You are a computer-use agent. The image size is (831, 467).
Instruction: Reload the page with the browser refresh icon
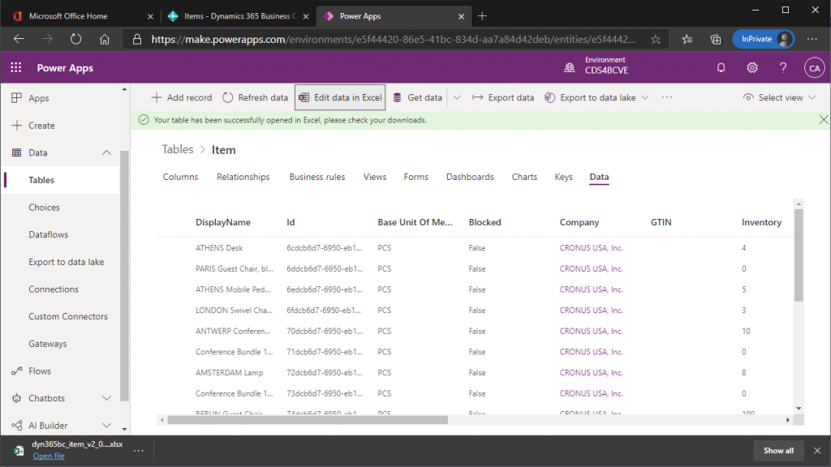point(75,39)
